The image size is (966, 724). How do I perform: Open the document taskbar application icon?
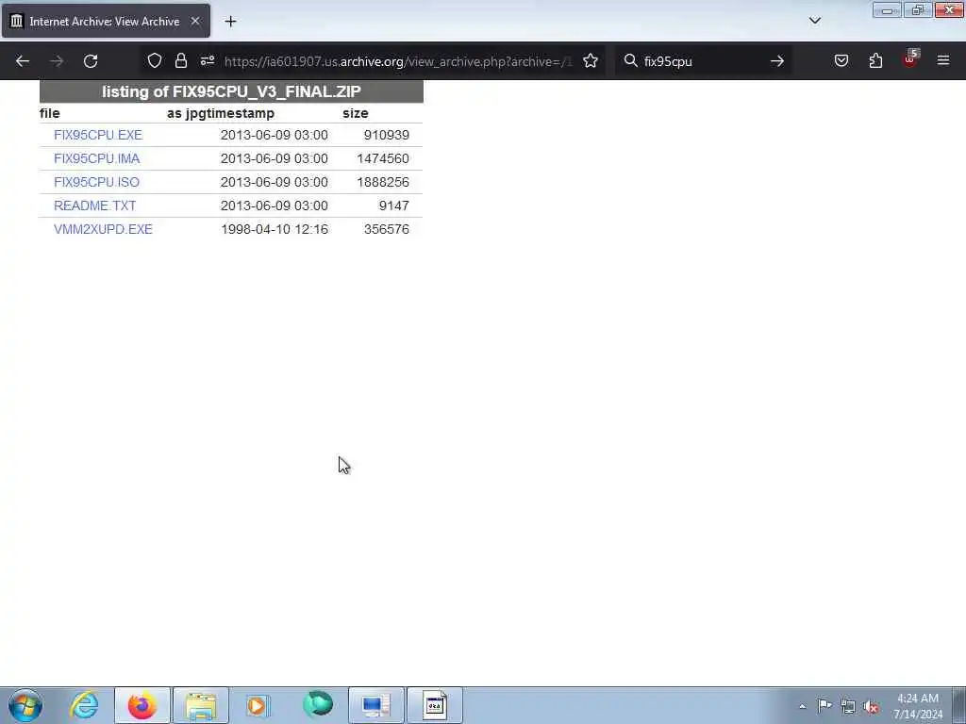click(434, 705)
